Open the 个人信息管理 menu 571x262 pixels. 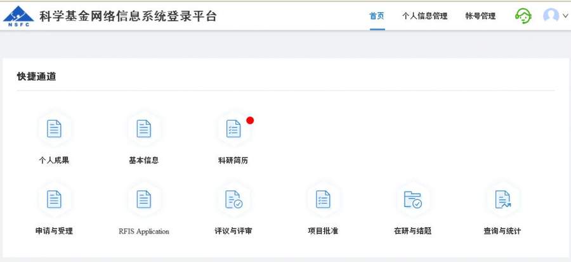tap(424, 16)
